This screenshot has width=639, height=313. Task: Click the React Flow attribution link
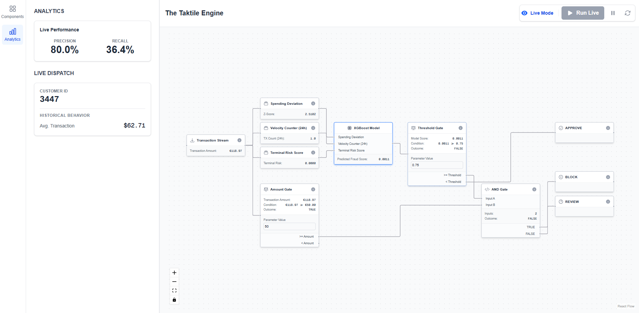pos(626,306)
